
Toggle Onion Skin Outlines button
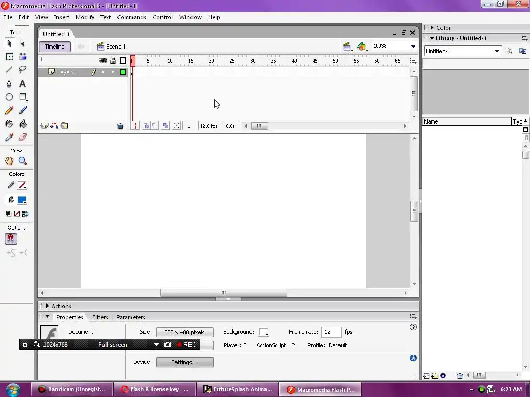click(155, 126)
